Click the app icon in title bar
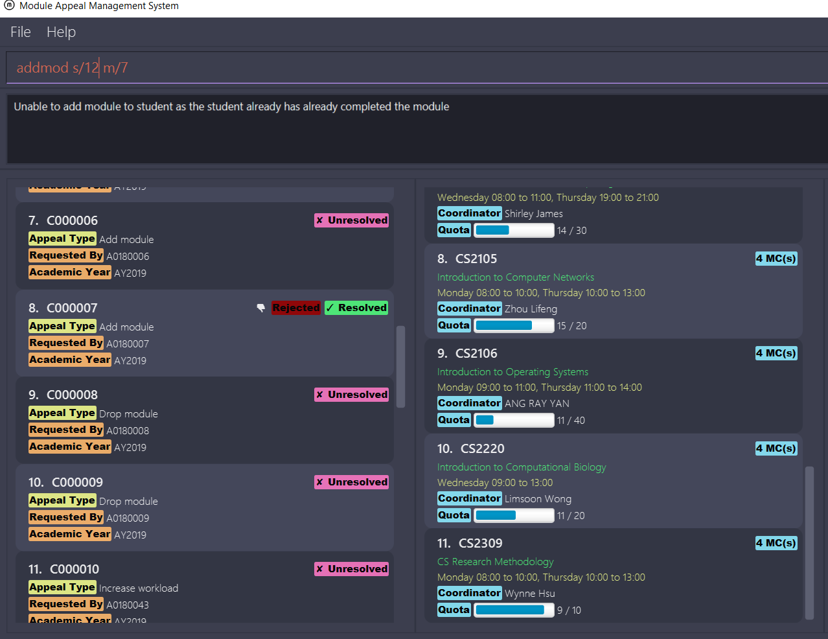828x639 pixels. coord(9,5)
